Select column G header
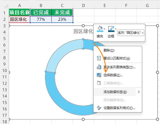Screen dimensions: 160x124 (147, 5)
